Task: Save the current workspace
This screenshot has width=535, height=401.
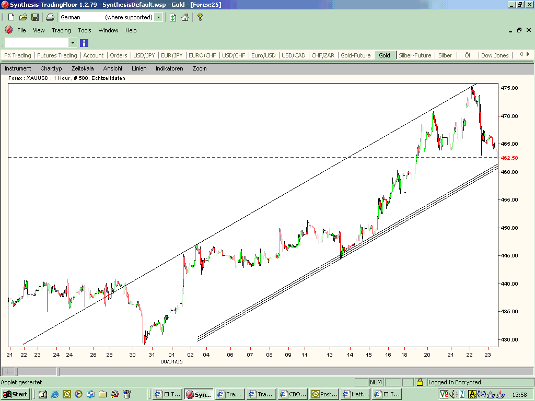Action: [x=34, y=17]
